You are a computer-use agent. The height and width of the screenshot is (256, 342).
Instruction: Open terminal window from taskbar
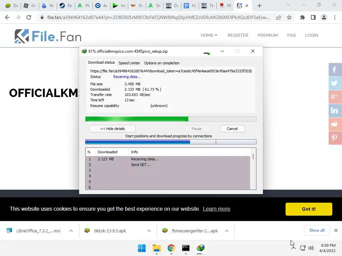[x=186, y=248]
